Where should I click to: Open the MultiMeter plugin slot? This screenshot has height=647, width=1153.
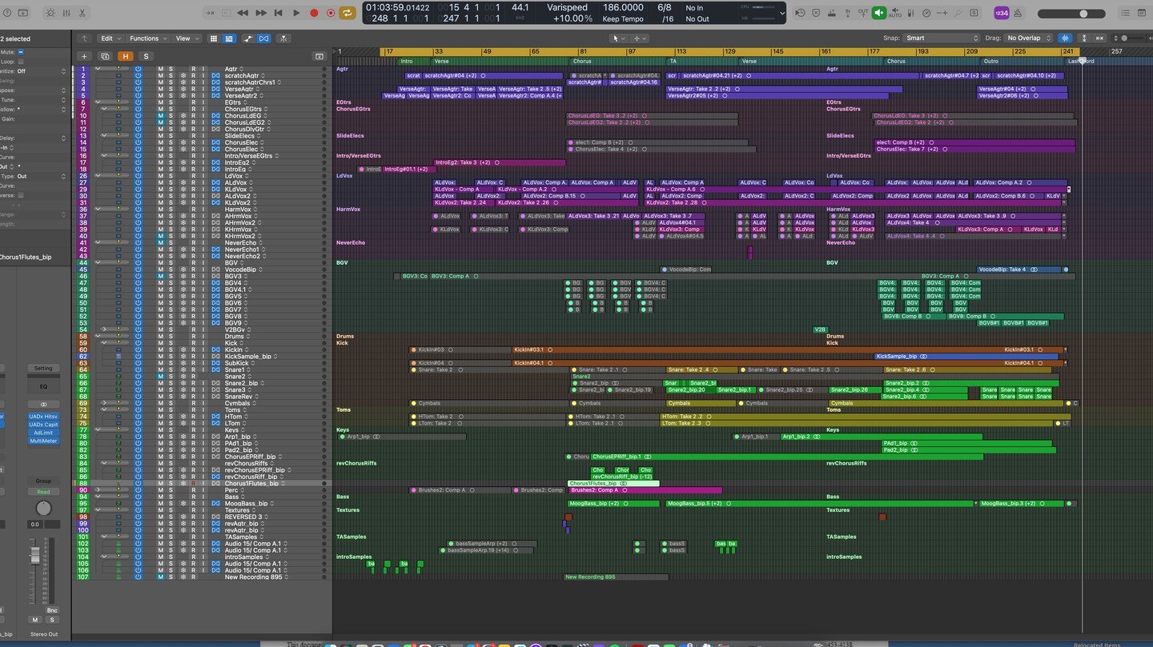coord(43,441)
